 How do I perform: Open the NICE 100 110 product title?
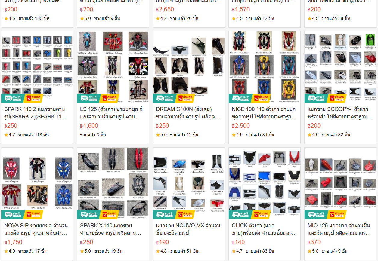[x=264, y=113]
